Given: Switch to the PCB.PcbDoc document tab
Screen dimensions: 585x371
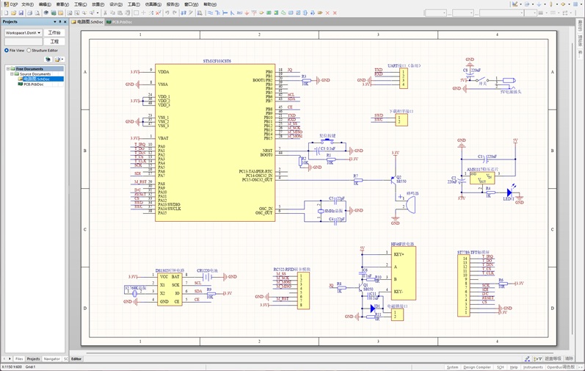Looking at the screenshot, I should point(120,22).
